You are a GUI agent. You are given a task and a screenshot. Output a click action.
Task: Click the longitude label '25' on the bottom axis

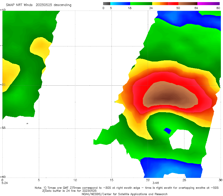click(184, 180)
